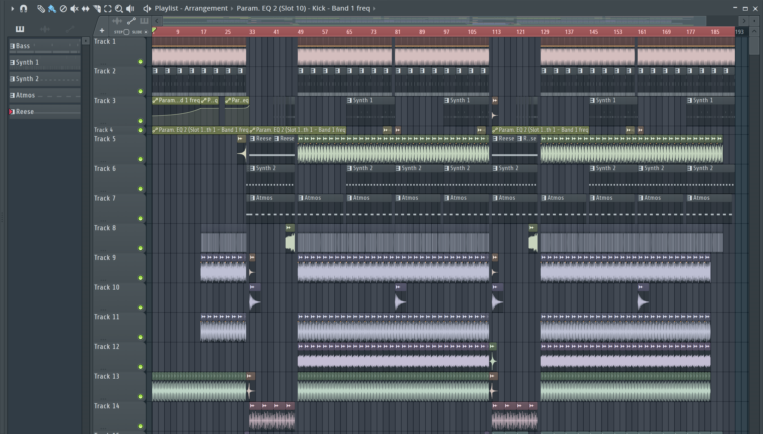Select the Synth 2 pattern in the picker
Viewport: 763px width, 434px height.
tap(45, 79)
